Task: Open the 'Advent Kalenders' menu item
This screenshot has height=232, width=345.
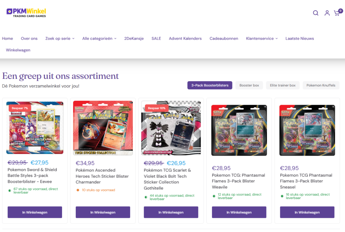Action: coord(185,38)
